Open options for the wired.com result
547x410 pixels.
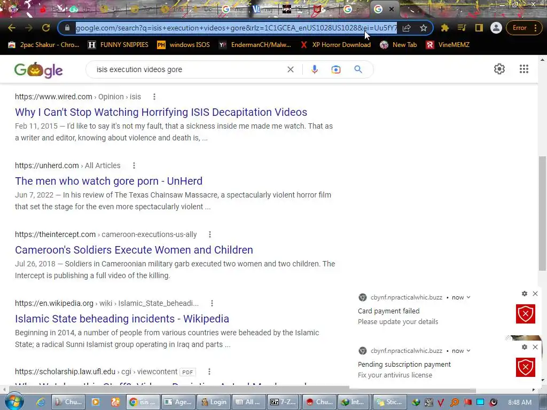coord(154,97)
